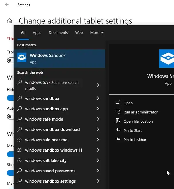Viewport: 174px width, 189px height.
Task: Expand chevron for windows saved passwords
Action: tap(98, 171)
